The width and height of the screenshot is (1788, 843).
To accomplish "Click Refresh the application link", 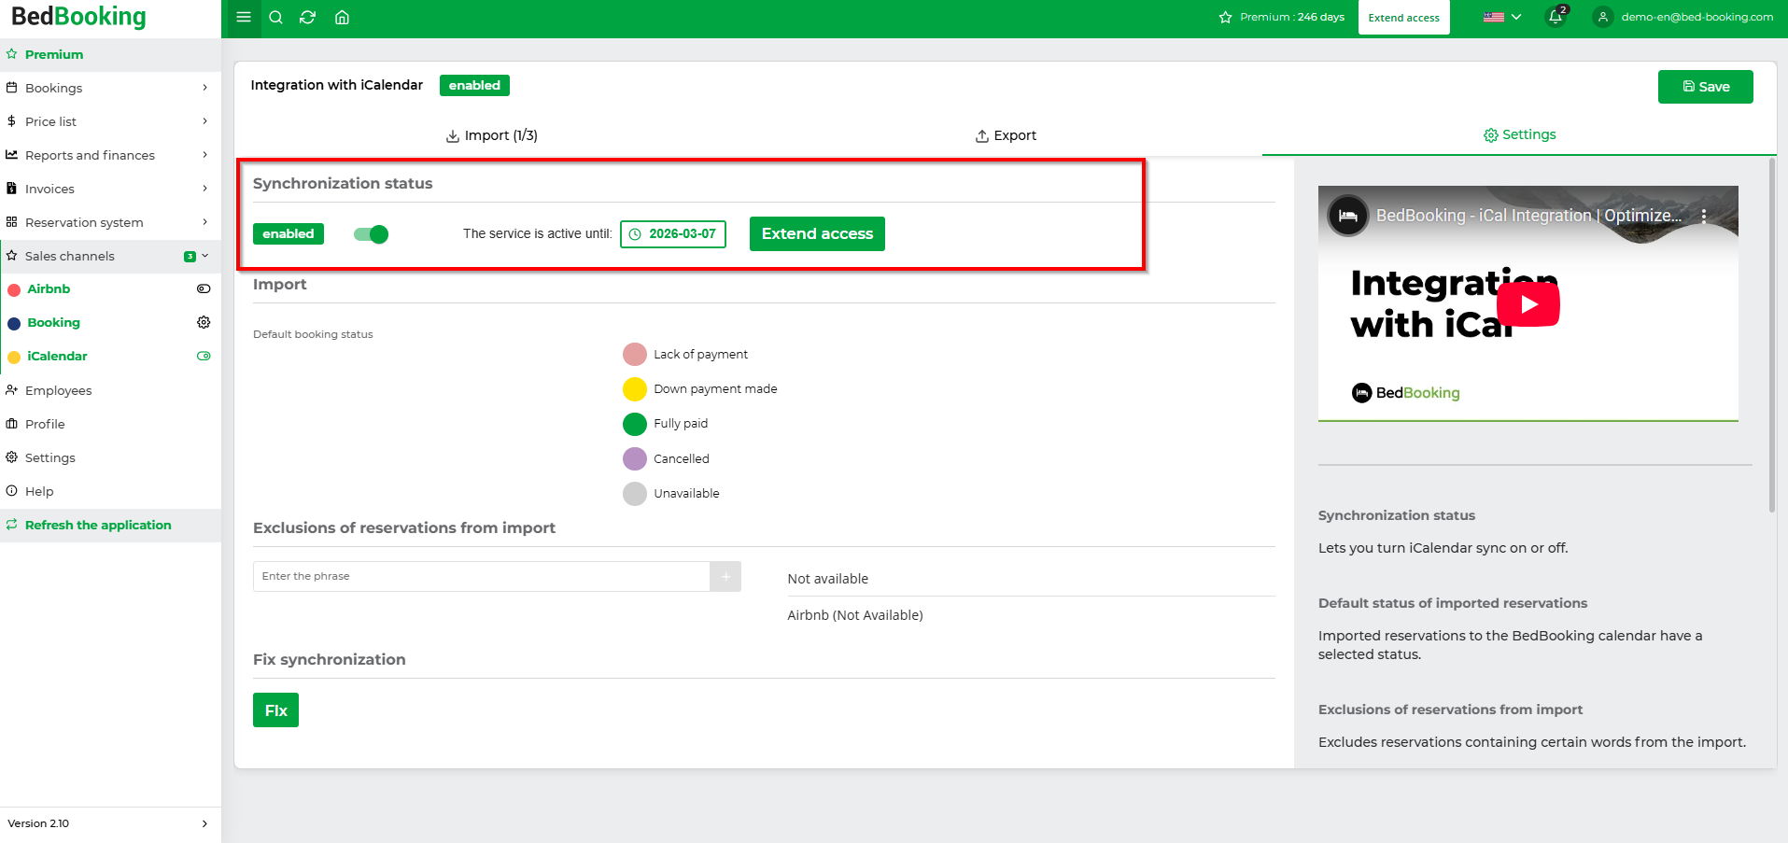I will (98, 525).
